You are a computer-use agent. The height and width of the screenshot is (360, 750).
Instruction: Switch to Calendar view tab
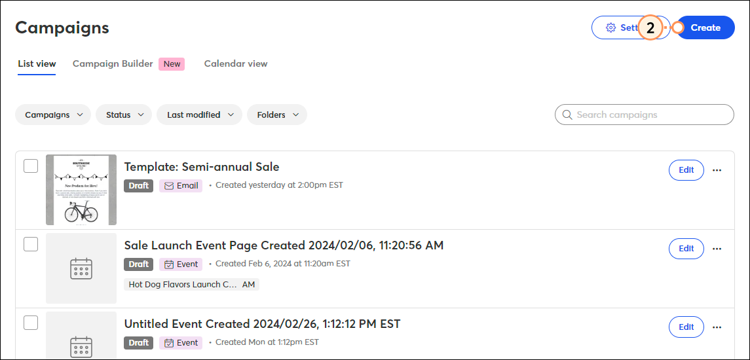(x=236, y=63)
